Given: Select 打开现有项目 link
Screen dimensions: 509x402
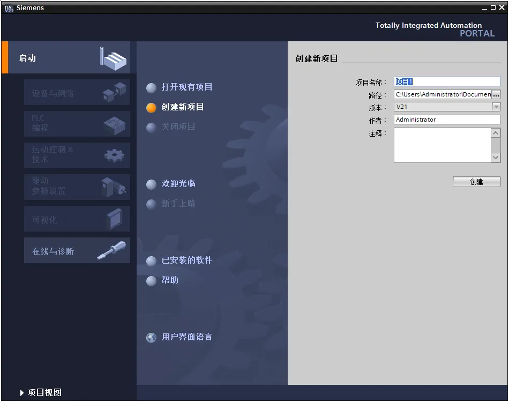Looking at the screenshot, I should (x=187, y=87).
